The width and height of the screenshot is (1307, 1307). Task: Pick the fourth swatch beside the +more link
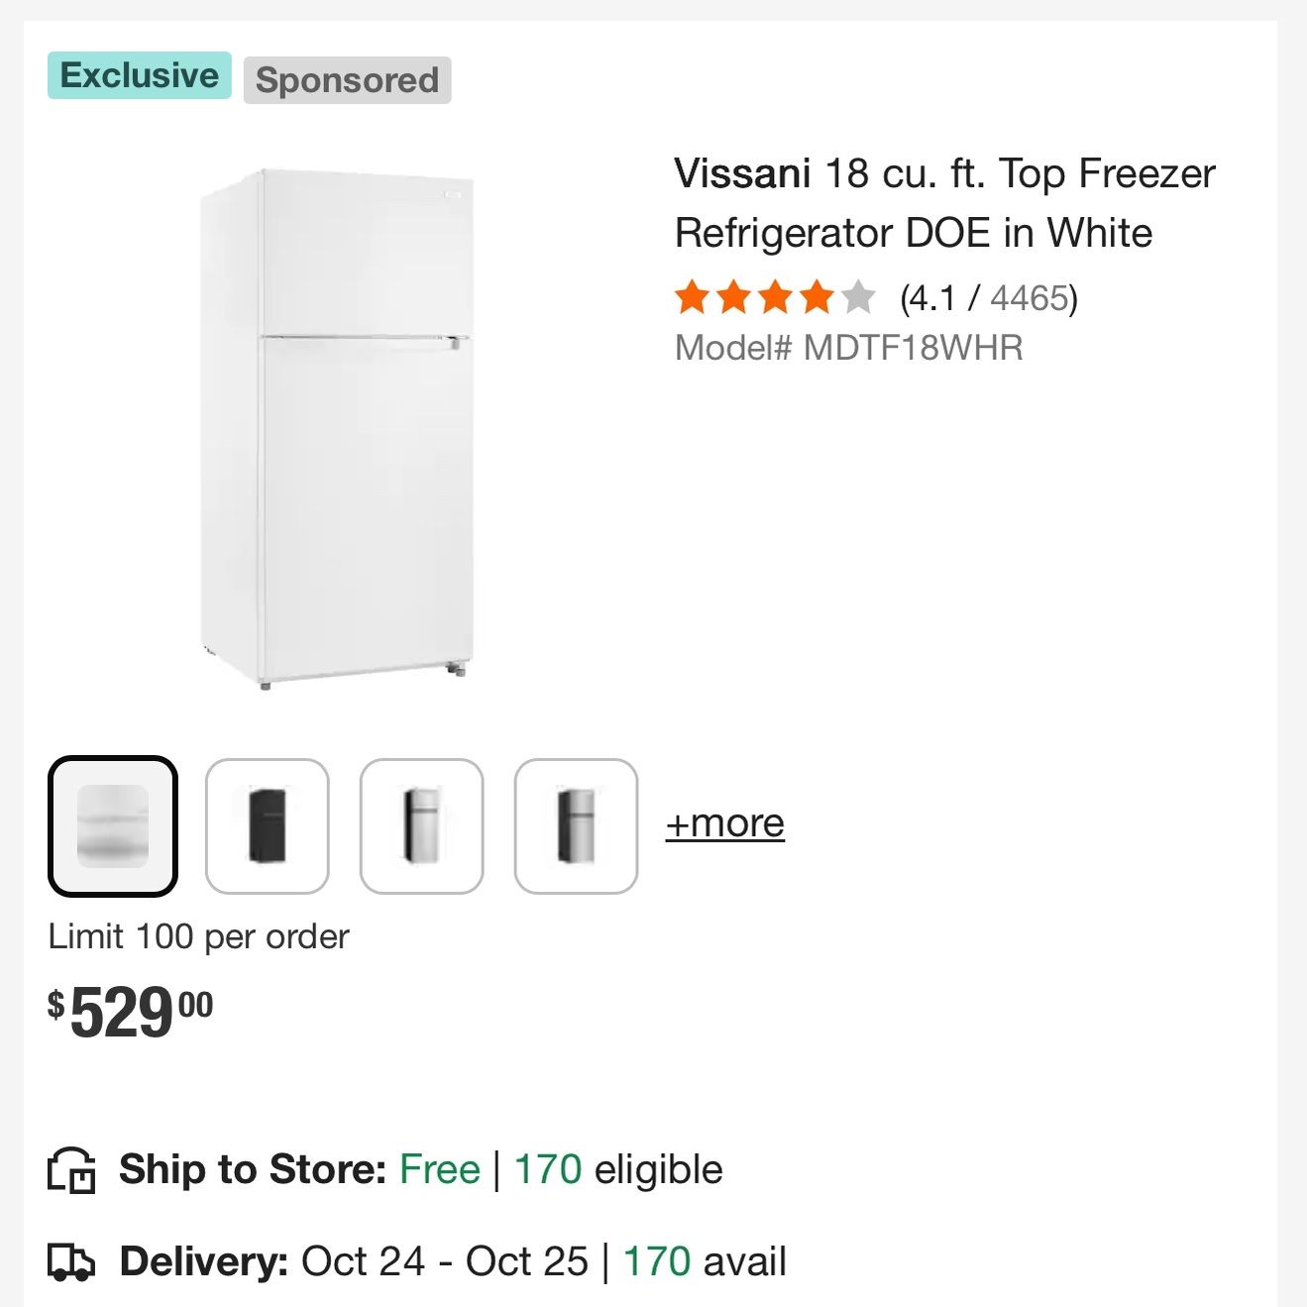pyautogui.click(x=577, y=826)
